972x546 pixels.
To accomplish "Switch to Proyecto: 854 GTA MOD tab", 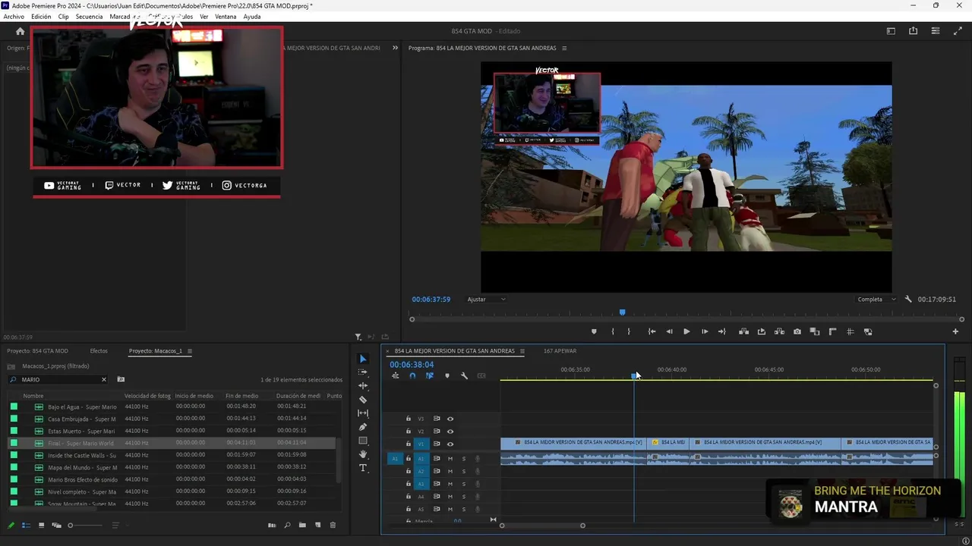I will tap(38, 351).
